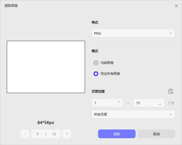Increase the end page number

(160, 101)
